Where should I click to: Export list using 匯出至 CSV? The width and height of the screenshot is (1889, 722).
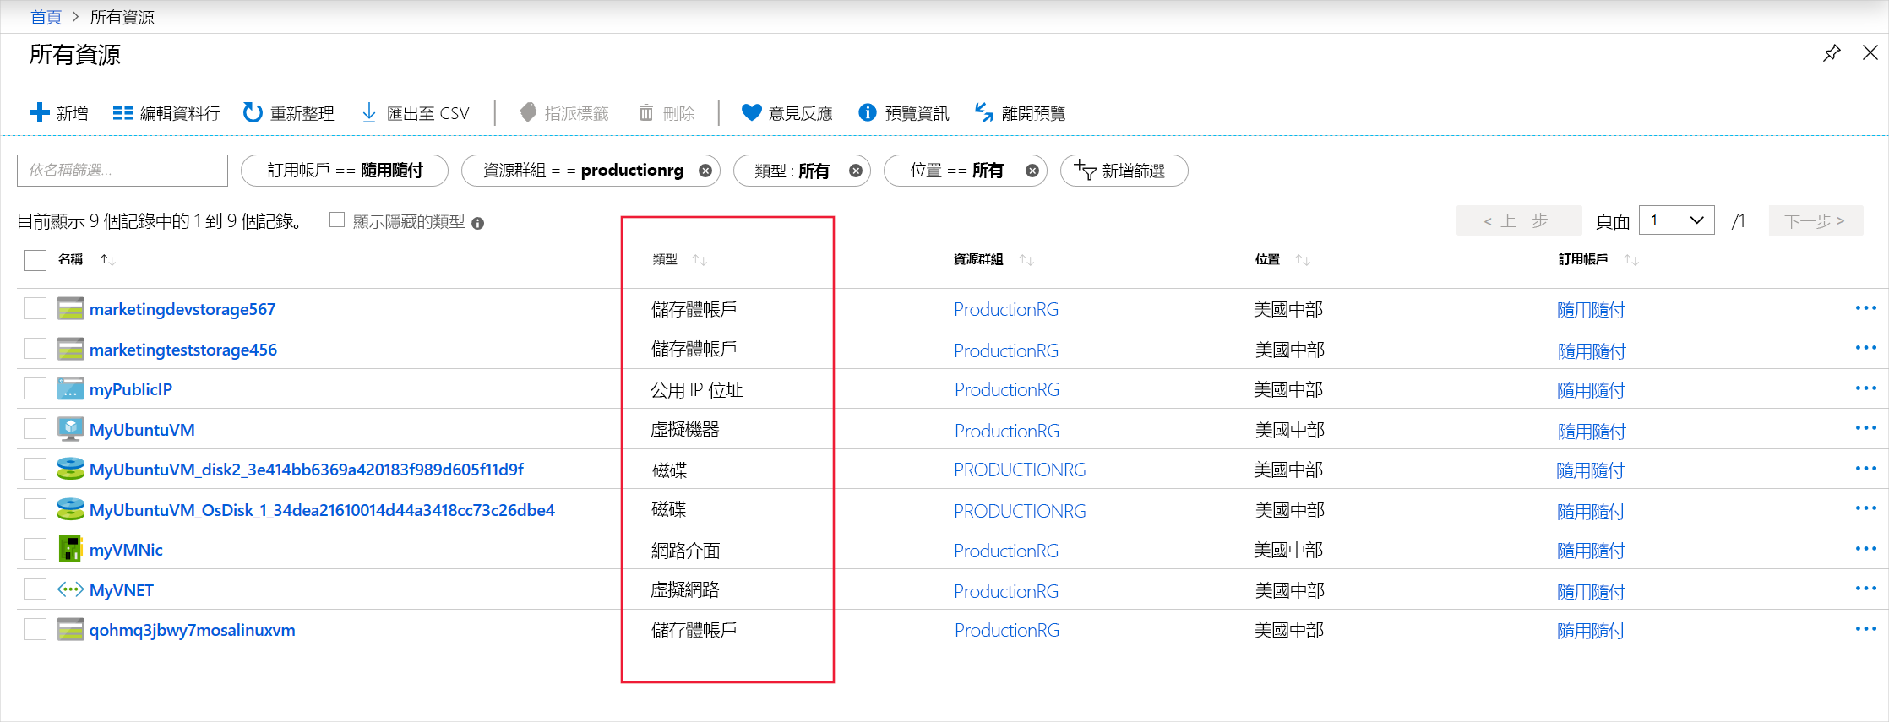(415, 112)
